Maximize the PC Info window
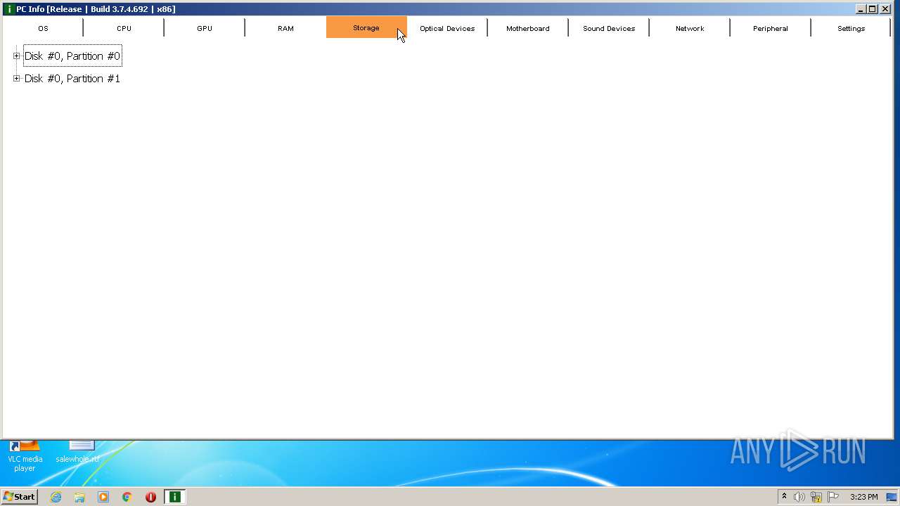Viewport: 900px width, 506px height. (x=873, y=9)
